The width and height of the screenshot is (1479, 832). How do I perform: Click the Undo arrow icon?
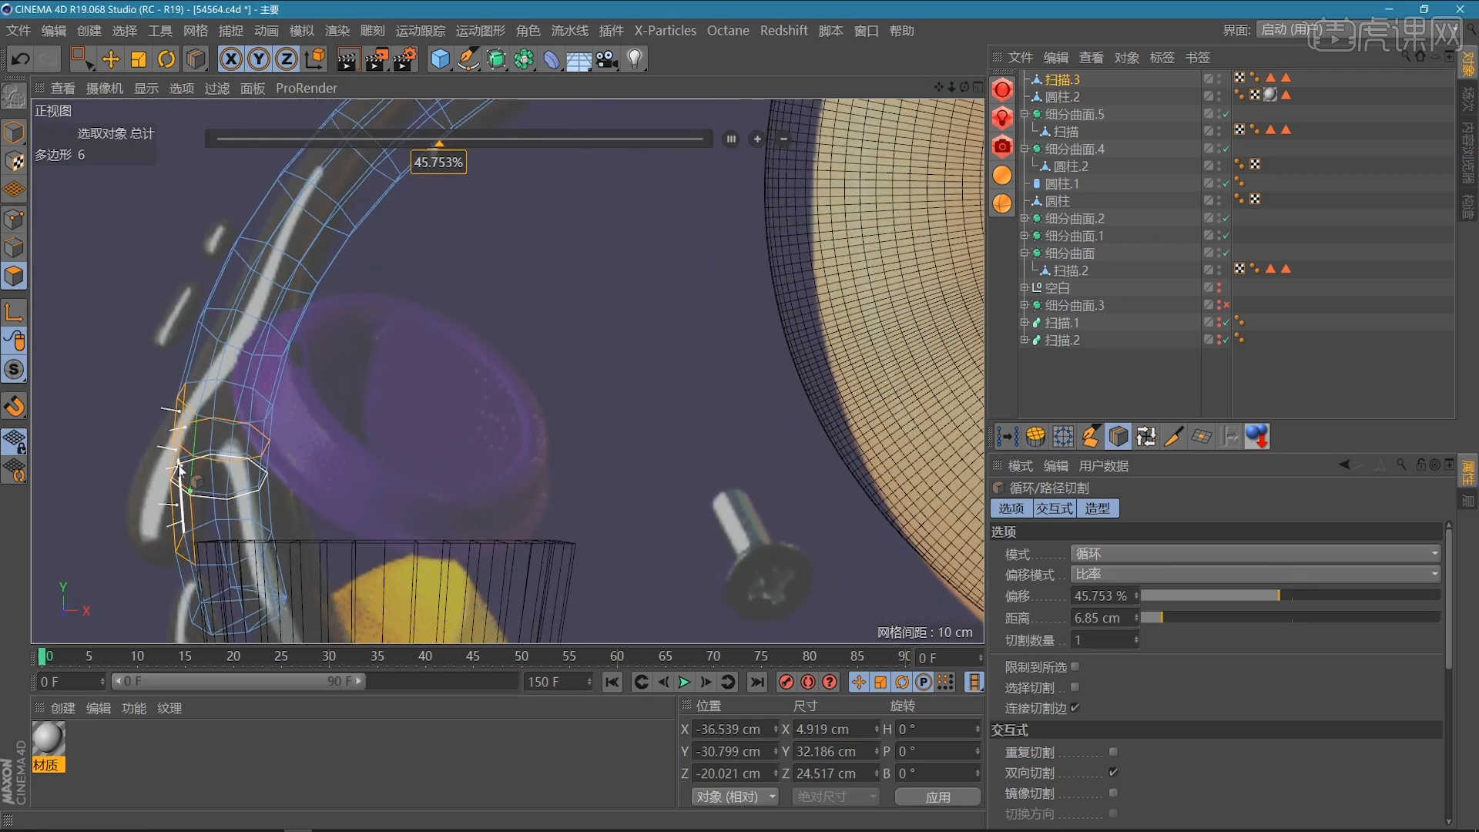(x=21, y=59)
